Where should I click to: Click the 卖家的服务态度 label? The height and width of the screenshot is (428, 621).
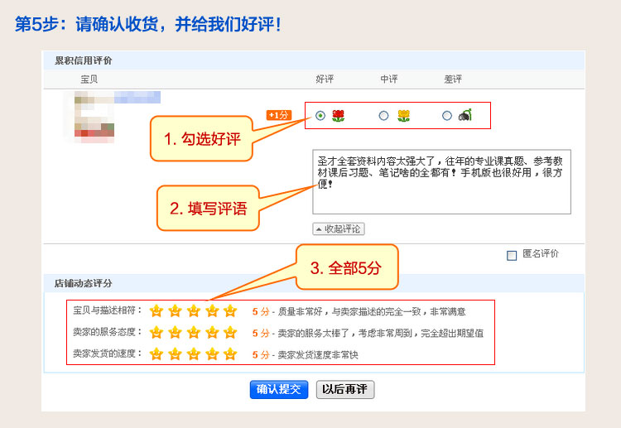[108, 332]
